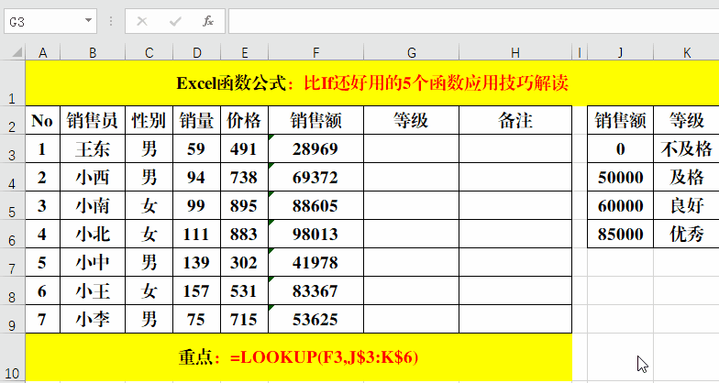Click sales amount cell 41978
This screenshot has width=719, height=383.
(315, 262)
